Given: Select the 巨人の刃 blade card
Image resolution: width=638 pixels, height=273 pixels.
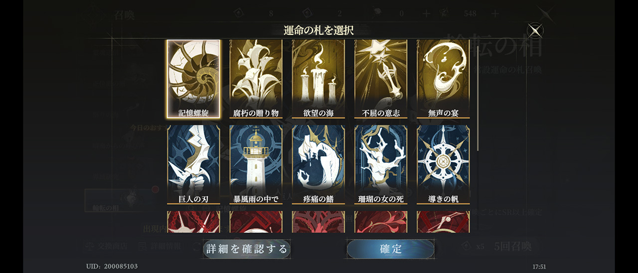Looking at the screenshot, I should click(193, 164).
